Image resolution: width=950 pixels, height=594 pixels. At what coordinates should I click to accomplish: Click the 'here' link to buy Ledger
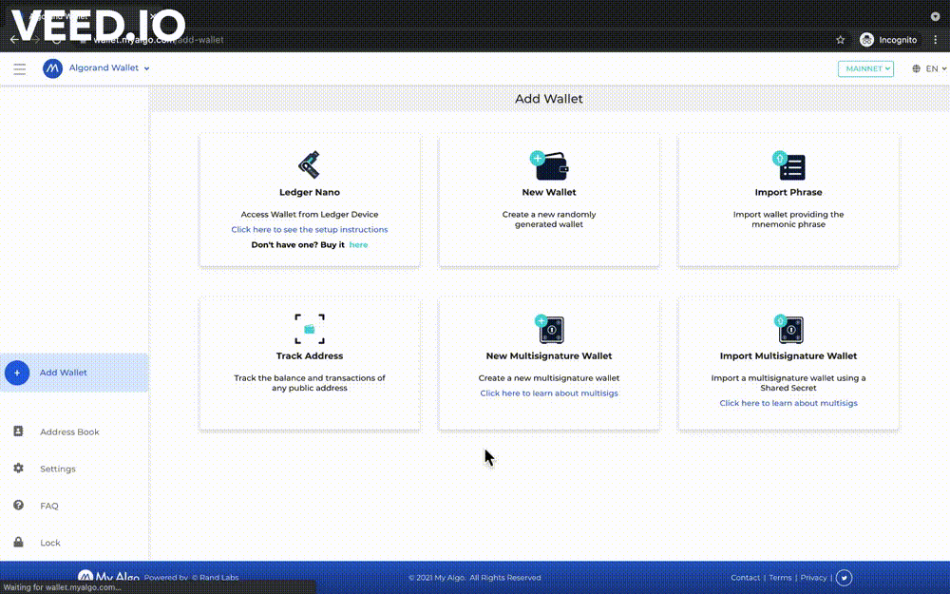[x=358, y=245]
